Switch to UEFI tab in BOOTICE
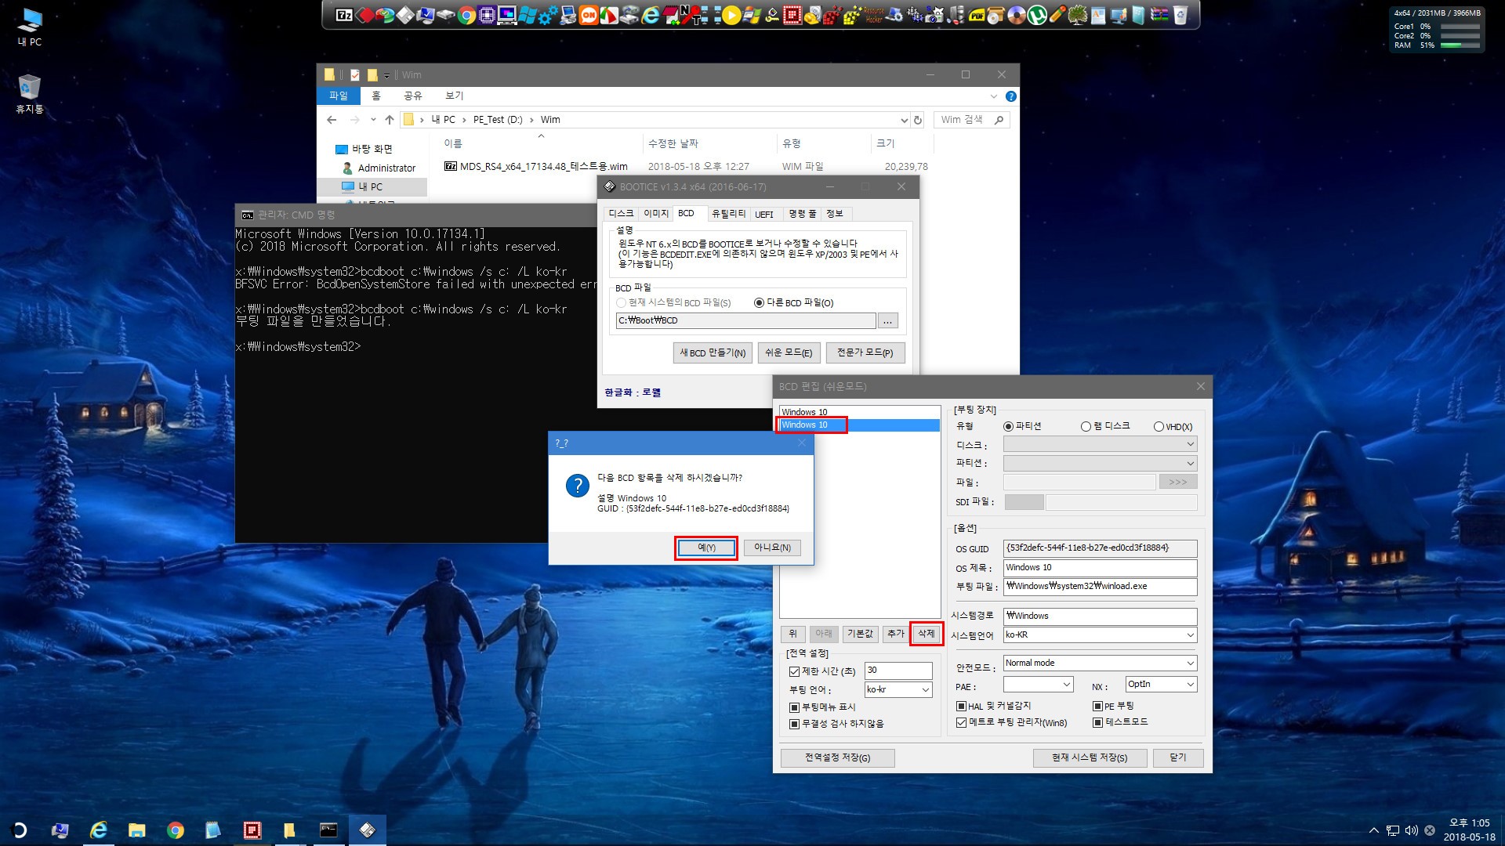 [764, 214]
